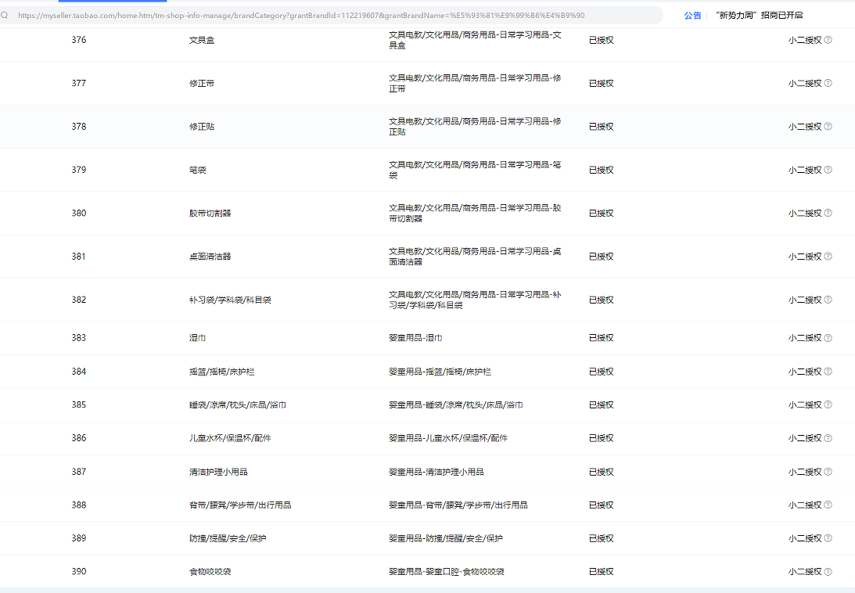Click 已授权 status in row 379
The height and width of the screenshot is (593, 855).
tap(601, 170)
